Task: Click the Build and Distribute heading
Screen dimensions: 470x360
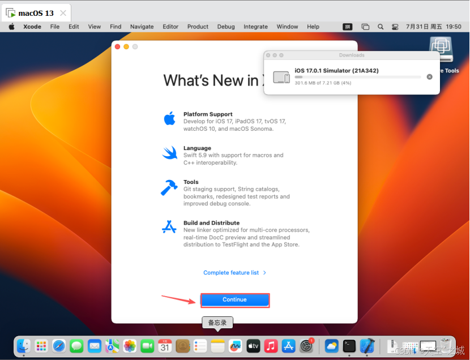Action: [x=211, y=223]
